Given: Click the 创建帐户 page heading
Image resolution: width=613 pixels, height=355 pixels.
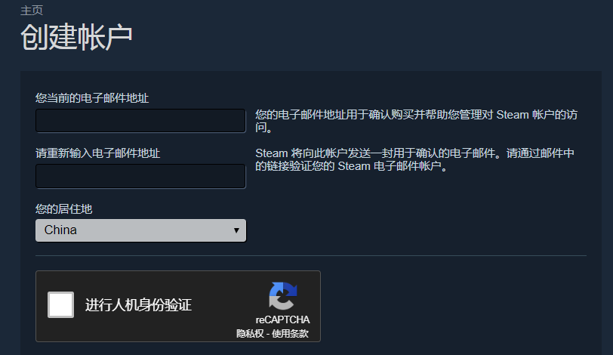Looking at the screenshot, I should (x=76, y=38).
